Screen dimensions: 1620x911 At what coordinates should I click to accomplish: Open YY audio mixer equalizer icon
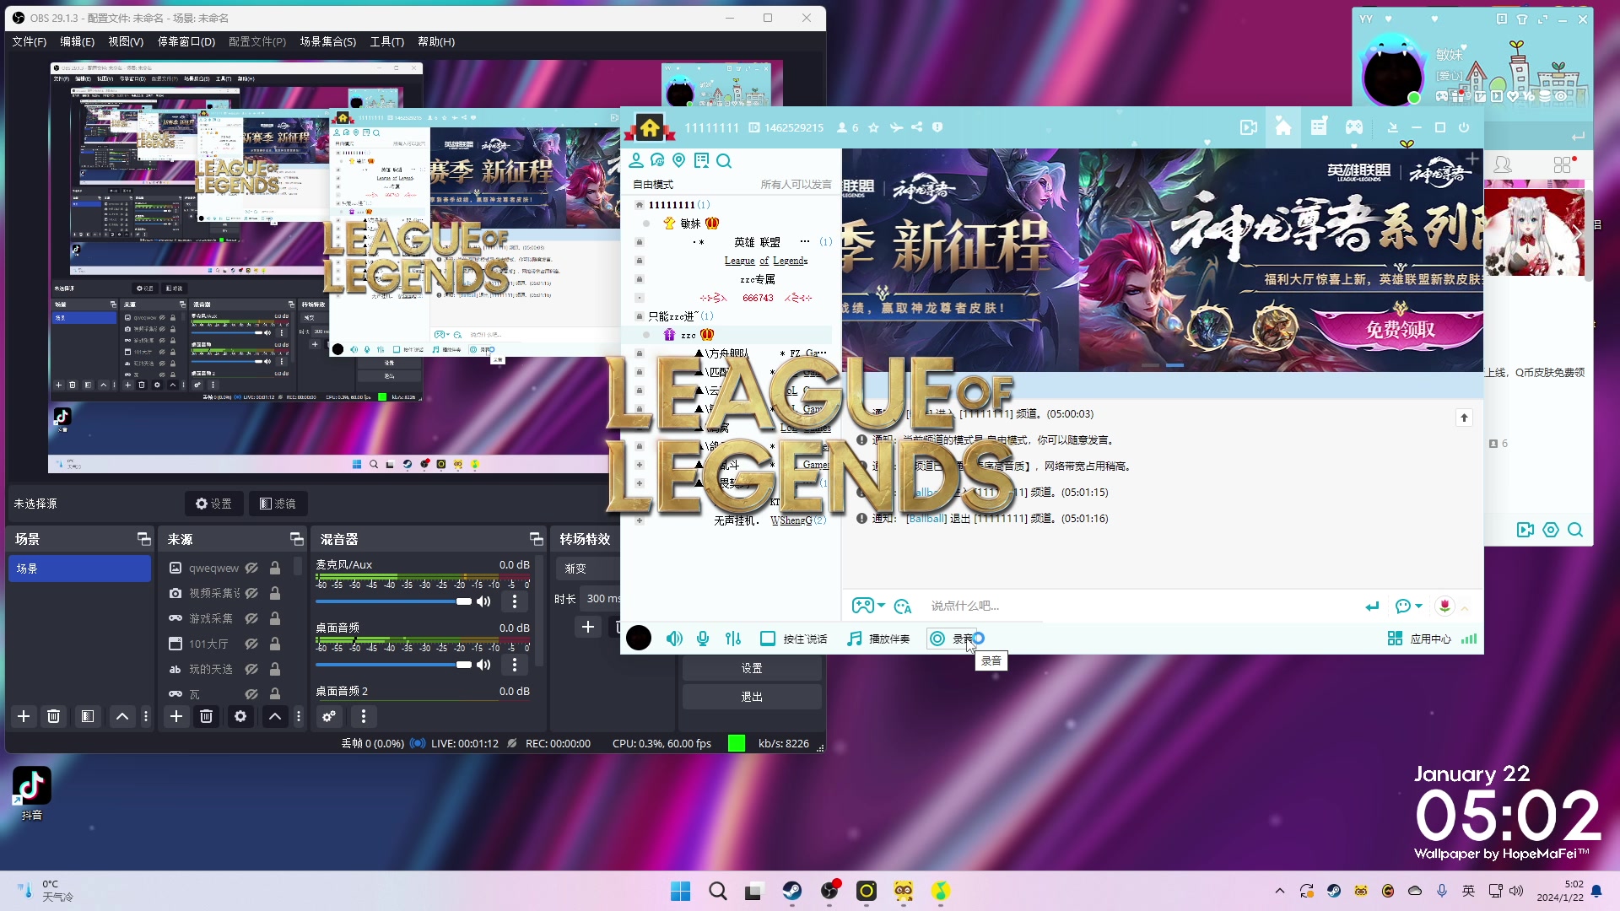tap(733, 639)
